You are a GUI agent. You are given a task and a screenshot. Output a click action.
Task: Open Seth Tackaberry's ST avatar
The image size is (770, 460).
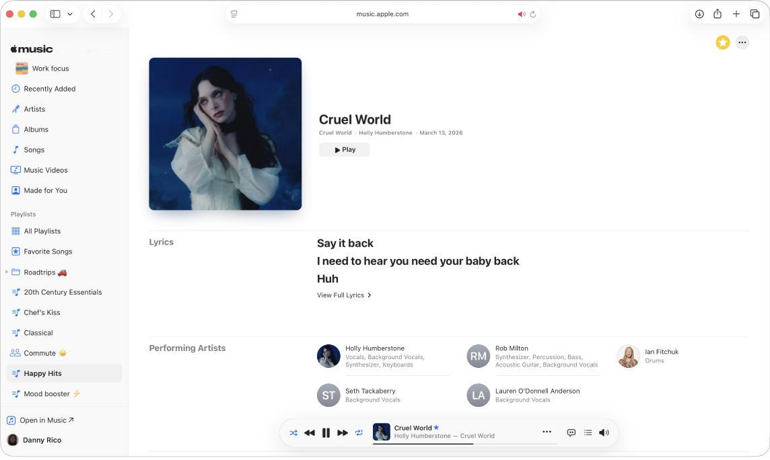pos(328,395)
